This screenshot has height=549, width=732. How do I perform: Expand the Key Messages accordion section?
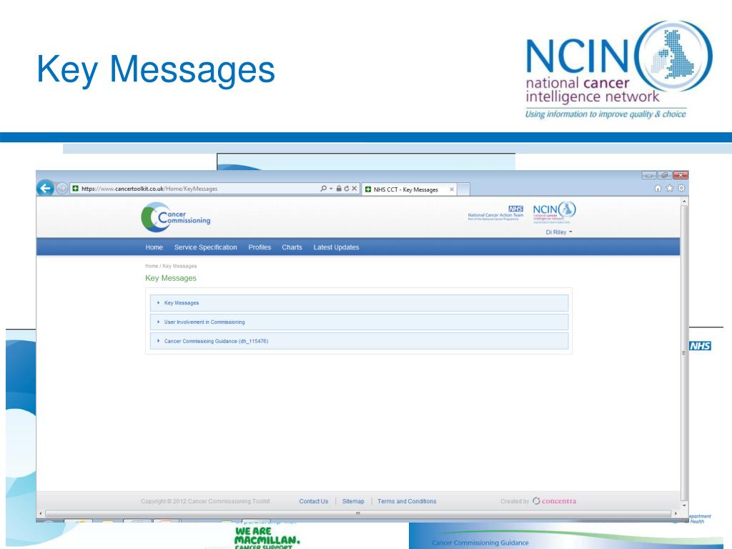pos(359,303)
